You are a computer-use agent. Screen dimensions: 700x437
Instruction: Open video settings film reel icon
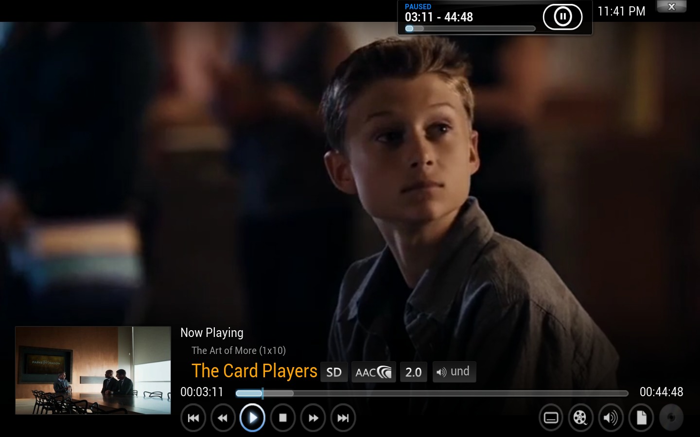click(580, 418)
